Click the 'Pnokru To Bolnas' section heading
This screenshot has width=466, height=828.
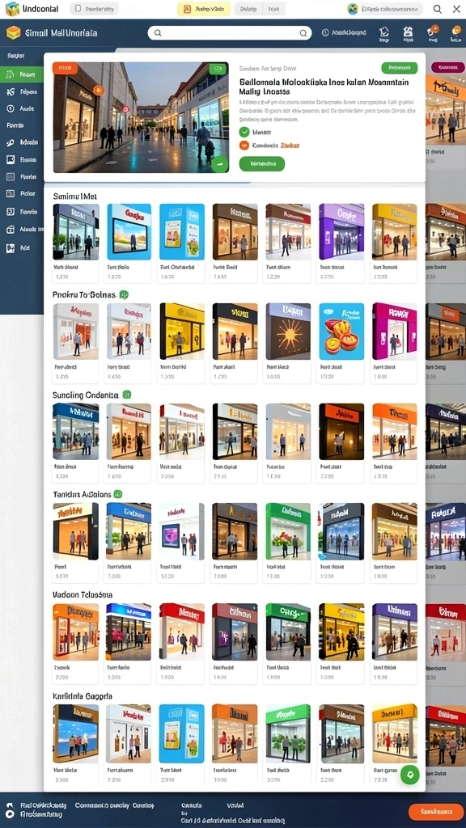[84, 294]
